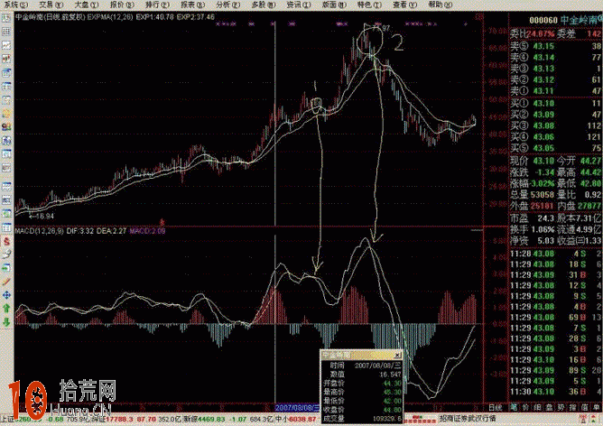Click the 卖③ 43.13 order row
Viewport: 603px width, 426px height.
556,69
